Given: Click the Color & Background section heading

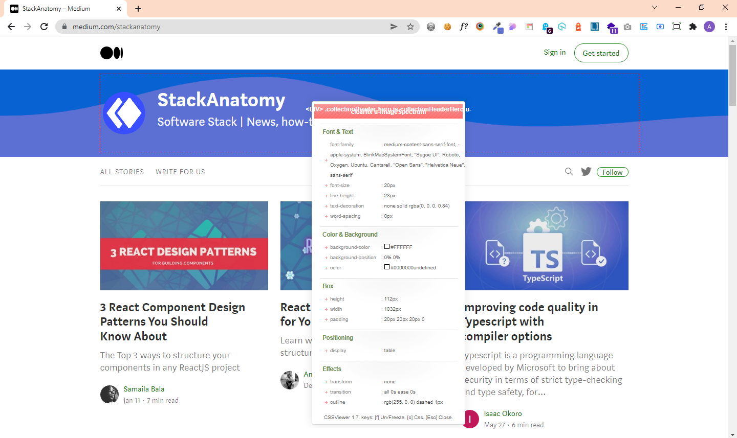Looking at the screenshot, I should point(350,235).
